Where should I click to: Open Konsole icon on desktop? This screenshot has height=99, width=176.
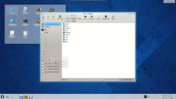pos(25,23)
